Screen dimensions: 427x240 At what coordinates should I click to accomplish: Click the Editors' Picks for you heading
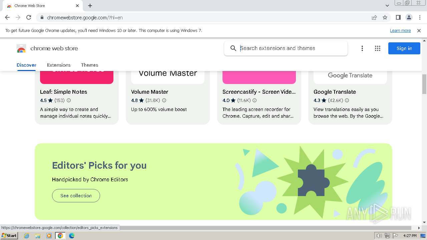pos(99,165)
